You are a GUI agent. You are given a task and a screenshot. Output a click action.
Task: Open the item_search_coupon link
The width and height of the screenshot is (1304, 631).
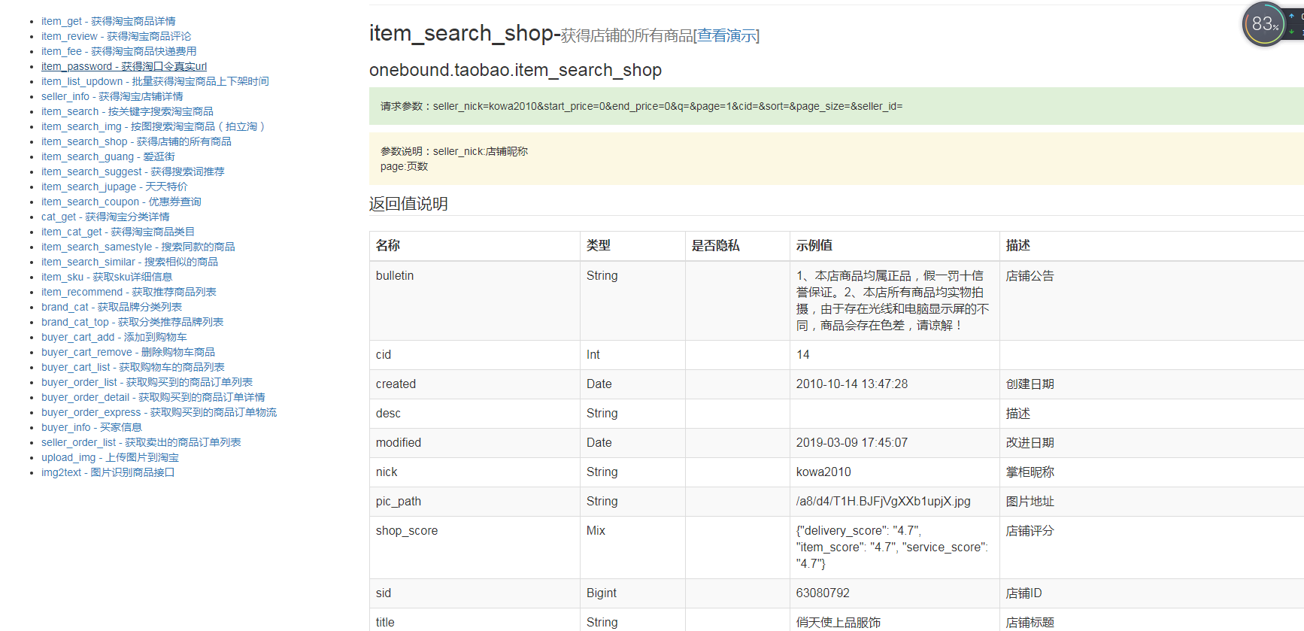[x=121, y=202]
